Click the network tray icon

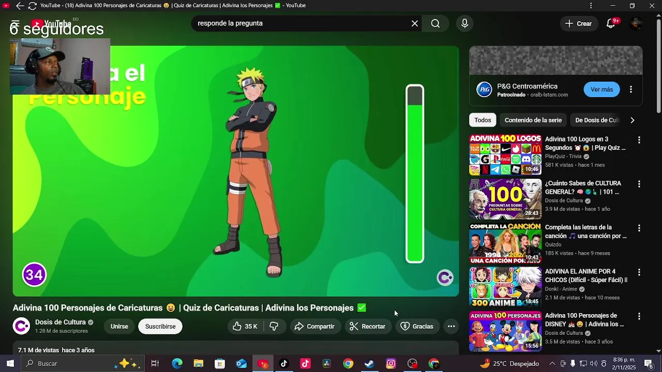point(583,364)
